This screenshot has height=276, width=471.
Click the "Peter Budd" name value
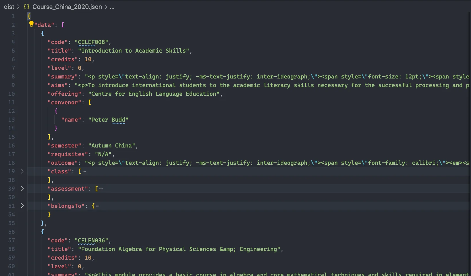click(x=108, y=120)
